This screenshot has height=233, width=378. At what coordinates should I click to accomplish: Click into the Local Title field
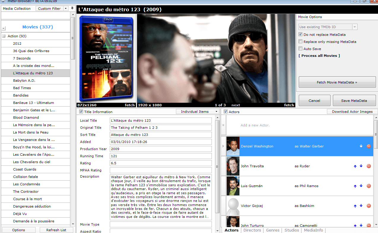[161, 120]
